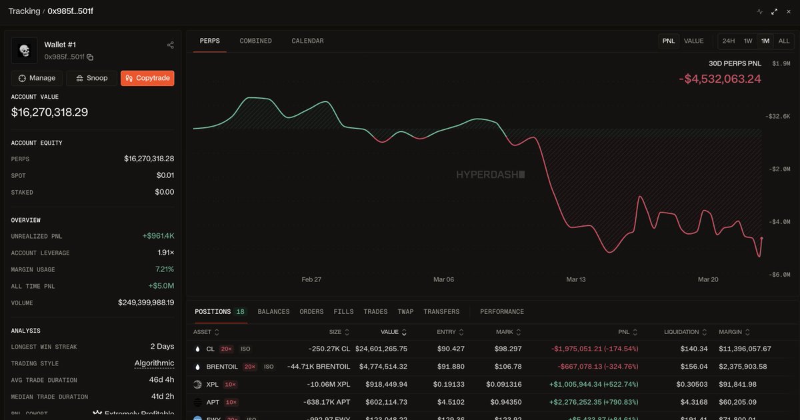Click the expand arrows icon top right
Image resolution: width=800 pixels, height=420 pixels.
(774, 11)
